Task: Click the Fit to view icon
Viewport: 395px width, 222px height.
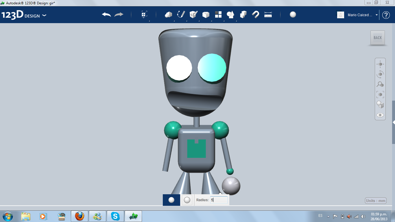Action: 380,95
